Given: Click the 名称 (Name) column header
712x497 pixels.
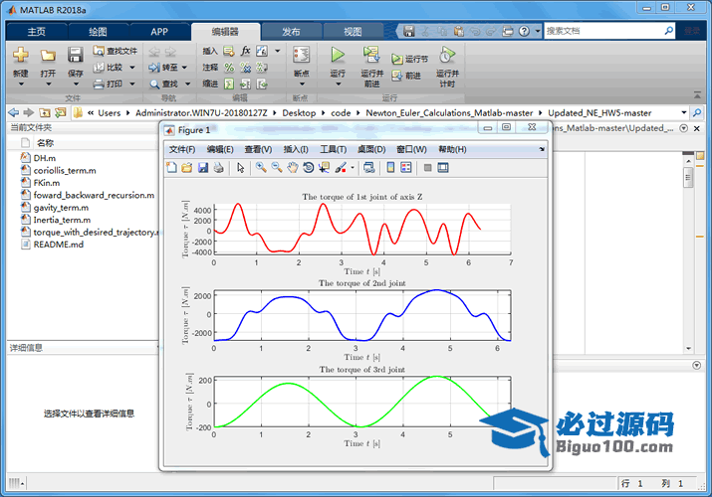Looking at the screenshot, I should (x=46, y=143).
